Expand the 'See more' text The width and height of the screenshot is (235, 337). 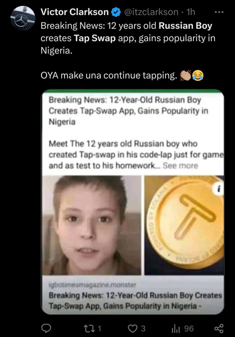[180, 166]
